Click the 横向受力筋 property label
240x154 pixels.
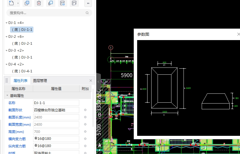point(17,139)
